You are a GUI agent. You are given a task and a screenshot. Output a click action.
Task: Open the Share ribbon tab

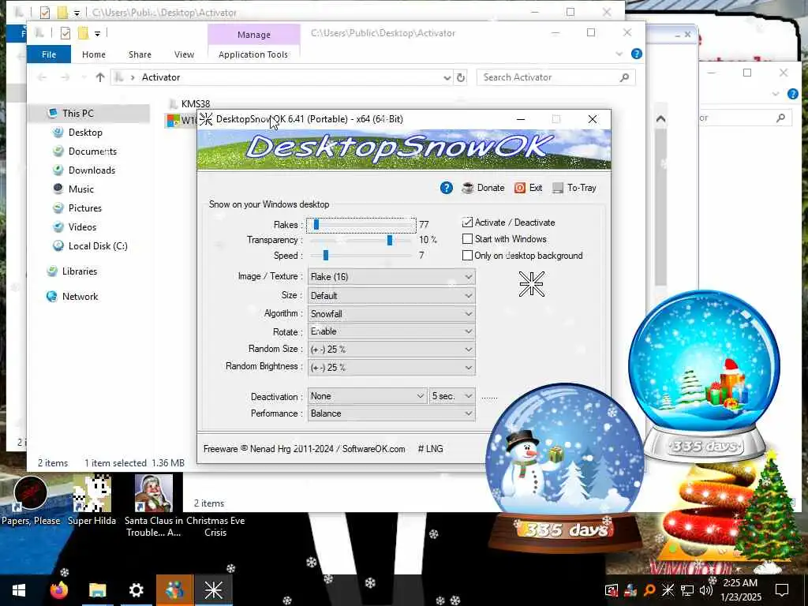click(x=140, y=54)
